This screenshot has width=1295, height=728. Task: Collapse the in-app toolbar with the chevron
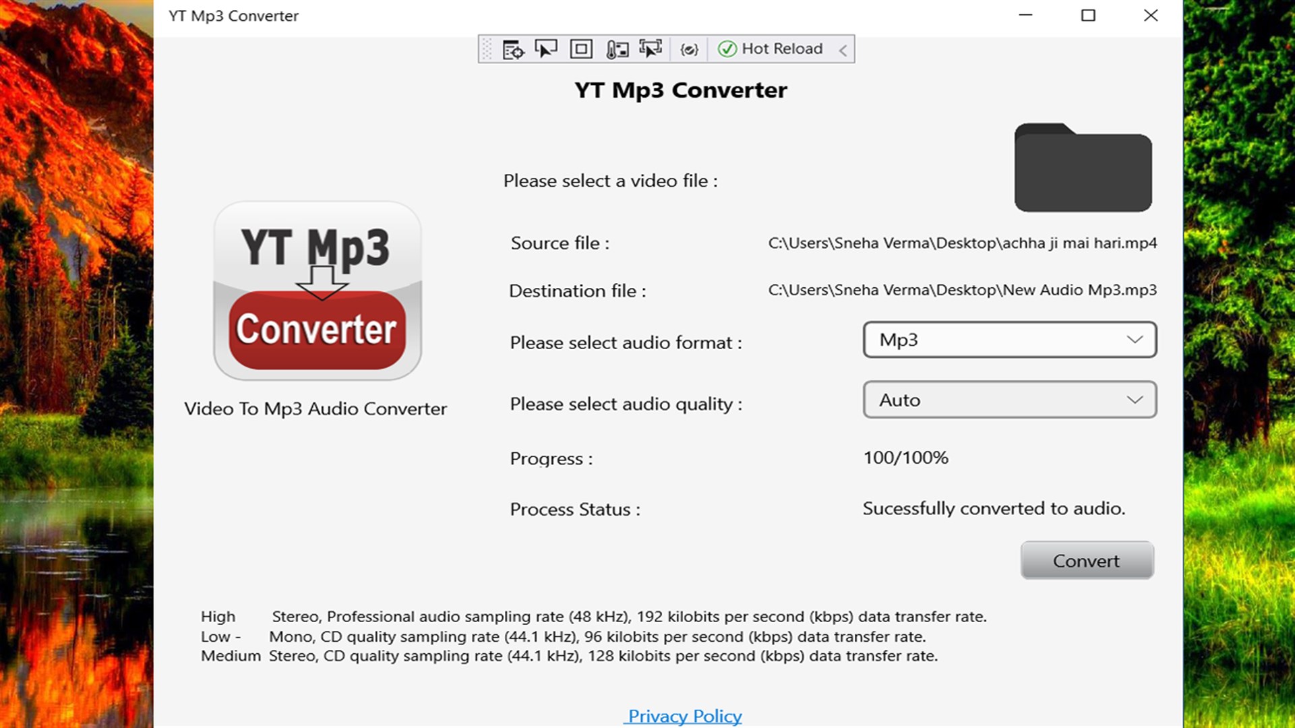843,49
